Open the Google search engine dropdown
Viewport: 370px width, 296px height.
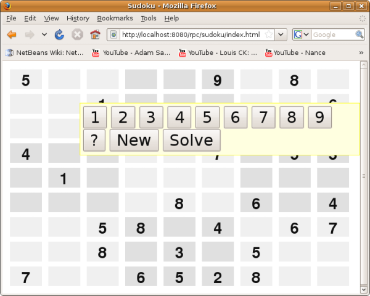pos(302,35)
